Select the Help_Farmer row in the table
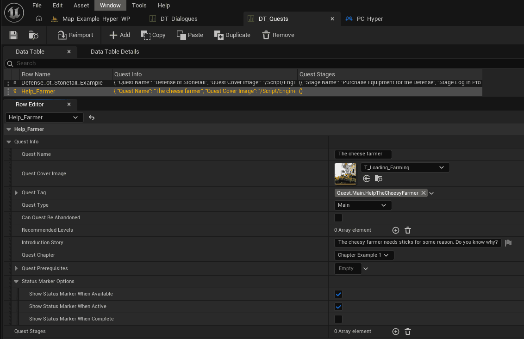The width and height of the screenshot is (524, 339). [x=243, y=91]
